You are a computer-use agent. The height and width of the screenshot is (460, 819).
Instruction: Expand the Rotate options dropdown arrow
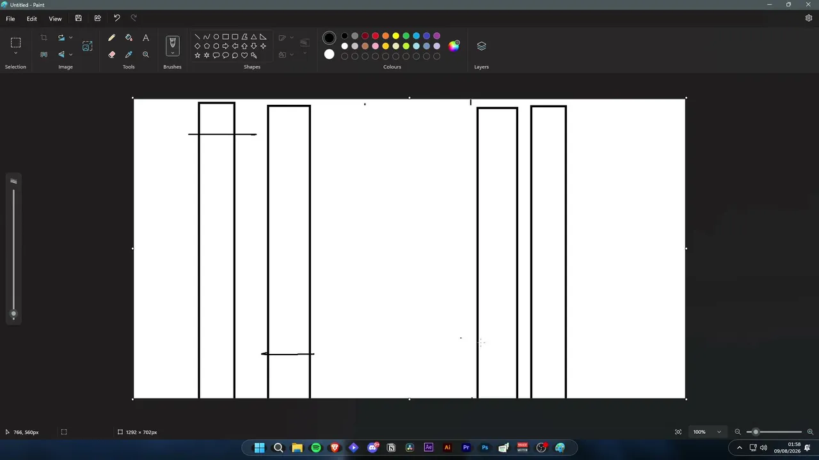click(70, 38)
